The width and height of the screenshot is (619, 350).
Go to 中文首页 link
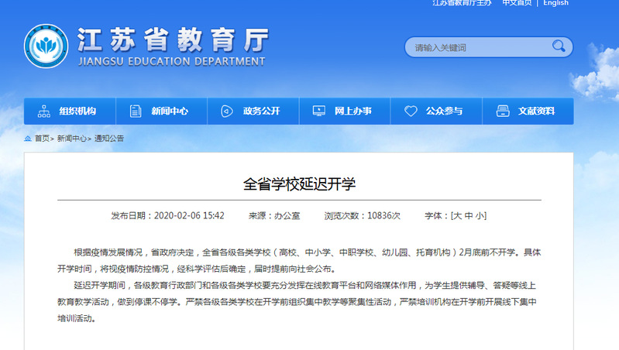pos(517,3)
